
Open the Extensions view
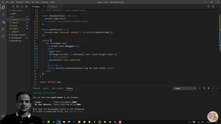tap(3, 36)
